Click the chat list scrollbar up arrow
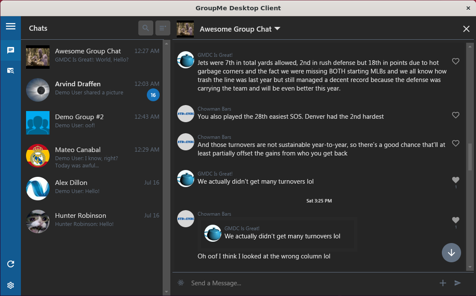 tap(166, 44)
